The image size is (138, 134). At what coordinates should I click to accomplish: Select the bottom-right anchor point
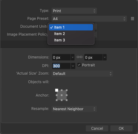(x=67, y=100)
